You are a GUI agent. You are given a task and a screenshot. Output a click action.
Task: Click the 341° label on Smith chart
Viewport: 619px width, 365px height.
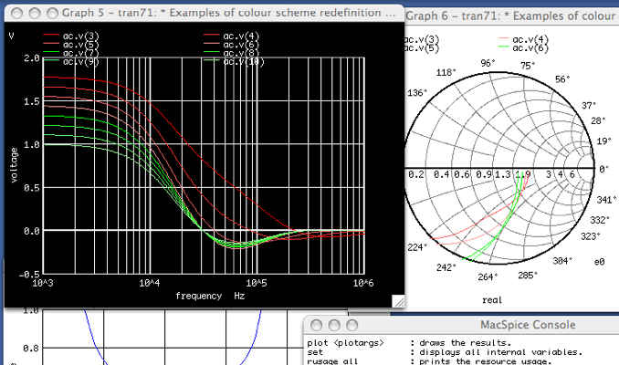pyautogui.click(x=606, y=200)
